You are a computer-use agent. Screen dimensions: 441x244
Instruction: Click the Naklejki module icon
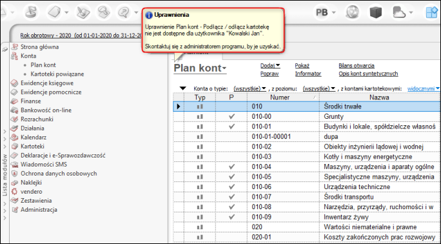pos(14,183)
